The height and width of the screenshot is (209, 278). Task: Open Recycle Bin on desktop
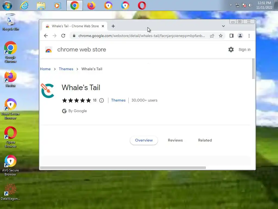[x=11, y=22]
